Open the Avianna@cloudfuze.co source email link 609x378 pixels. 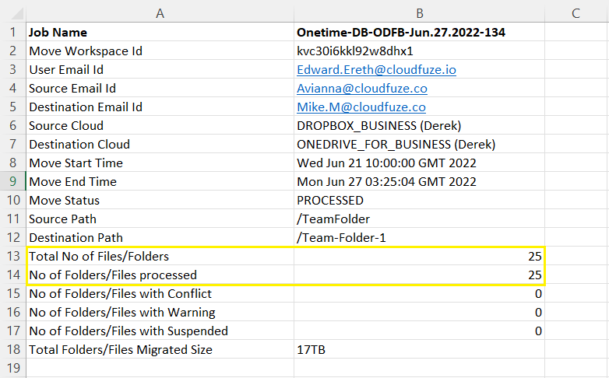click(362, 89)
